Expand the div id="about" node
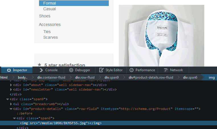The image size is (217, 129). coord(11,85)
